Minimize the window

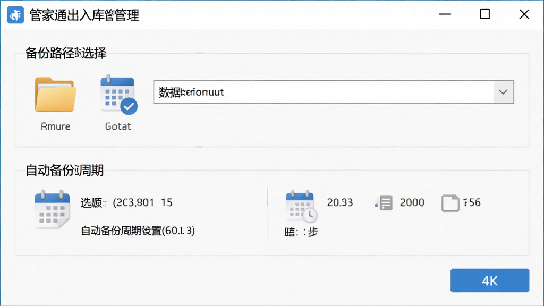pyautogui.click(x=445, y=14)
